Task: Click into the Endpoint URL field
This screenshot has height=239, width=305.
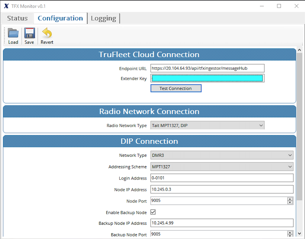Action: [207, 68]
